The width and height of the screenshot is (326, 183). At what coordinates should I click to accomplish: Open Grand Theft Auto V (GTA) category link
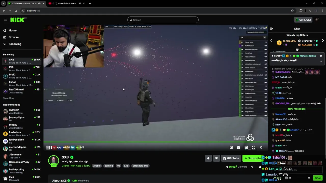tap(76, 166)
